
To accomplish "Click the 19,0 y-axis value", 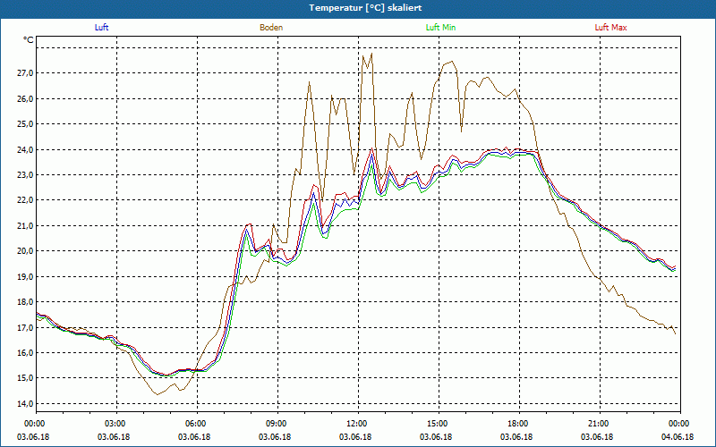I will click(25, 276).
